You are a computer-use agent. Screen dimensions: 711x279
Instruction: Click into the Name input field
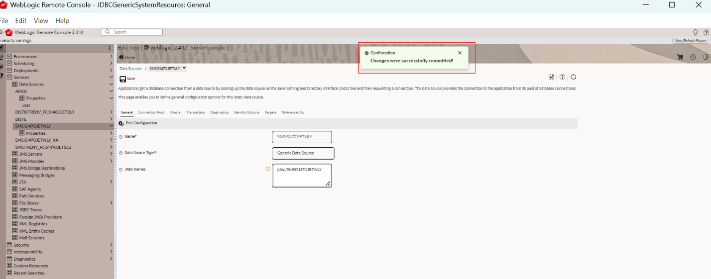302,137
